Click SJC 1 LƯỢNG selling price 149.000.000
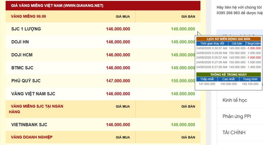The width and height of the screenshot is (263, 145). (x=183, y=29)
